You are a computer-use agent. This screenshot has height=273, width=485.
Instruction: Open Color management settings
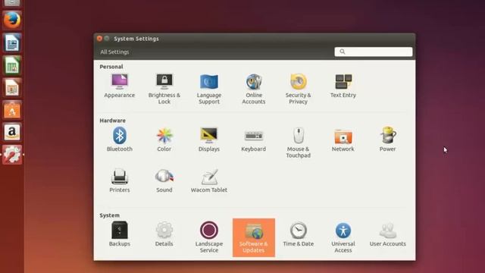tap(164, 140)
